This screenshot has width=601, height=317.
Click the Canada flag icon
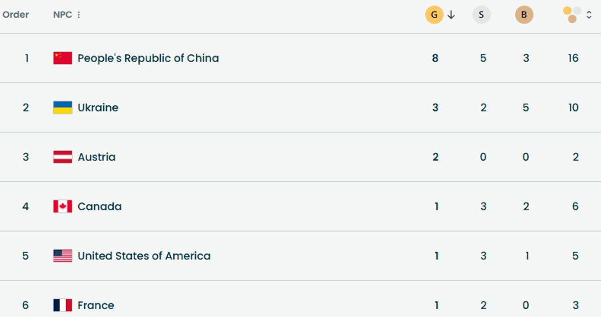63,206
